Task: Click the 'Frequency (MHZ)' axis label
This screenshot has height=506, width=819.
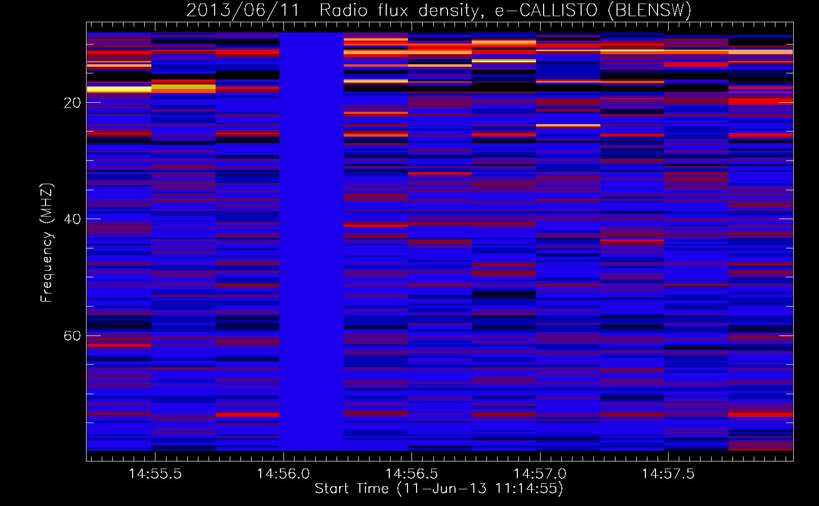Action: click(x=47, y=243)
